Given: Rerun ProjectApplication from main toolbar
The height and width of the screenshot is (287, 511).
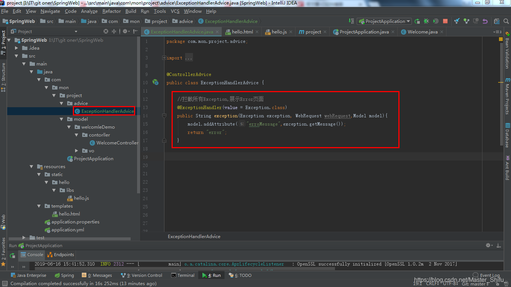Looking at the screenshot, I should pyautogui.click(x=417, y=21).
